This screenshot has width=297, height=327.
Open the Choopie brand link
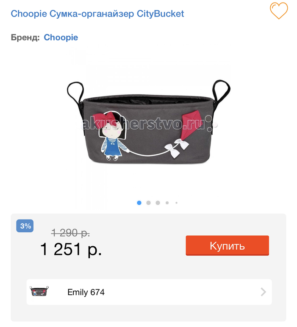(x=61, y=37)
